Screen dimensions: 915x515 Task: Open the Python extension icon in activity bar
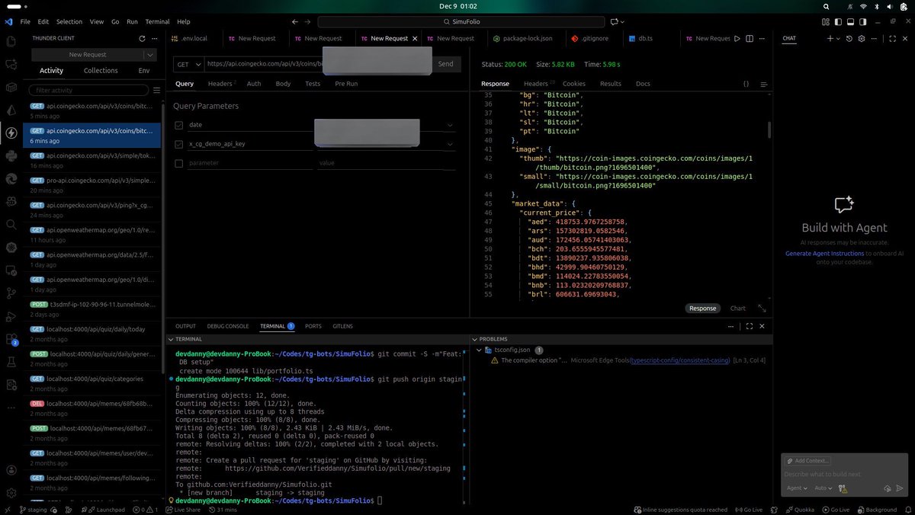pos(11,155)
